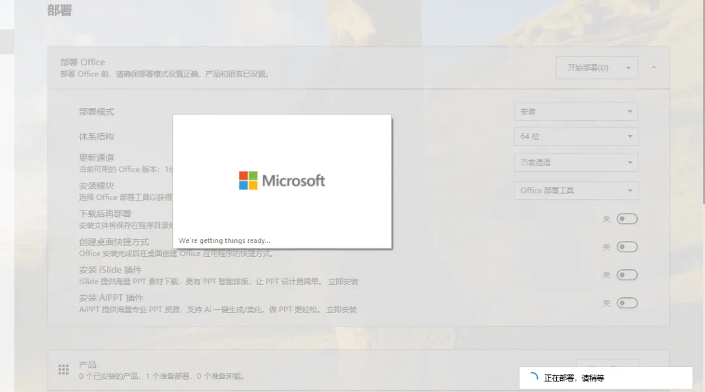Click the 更新通道 label
The image size is (705, 392).
point(97,158)
